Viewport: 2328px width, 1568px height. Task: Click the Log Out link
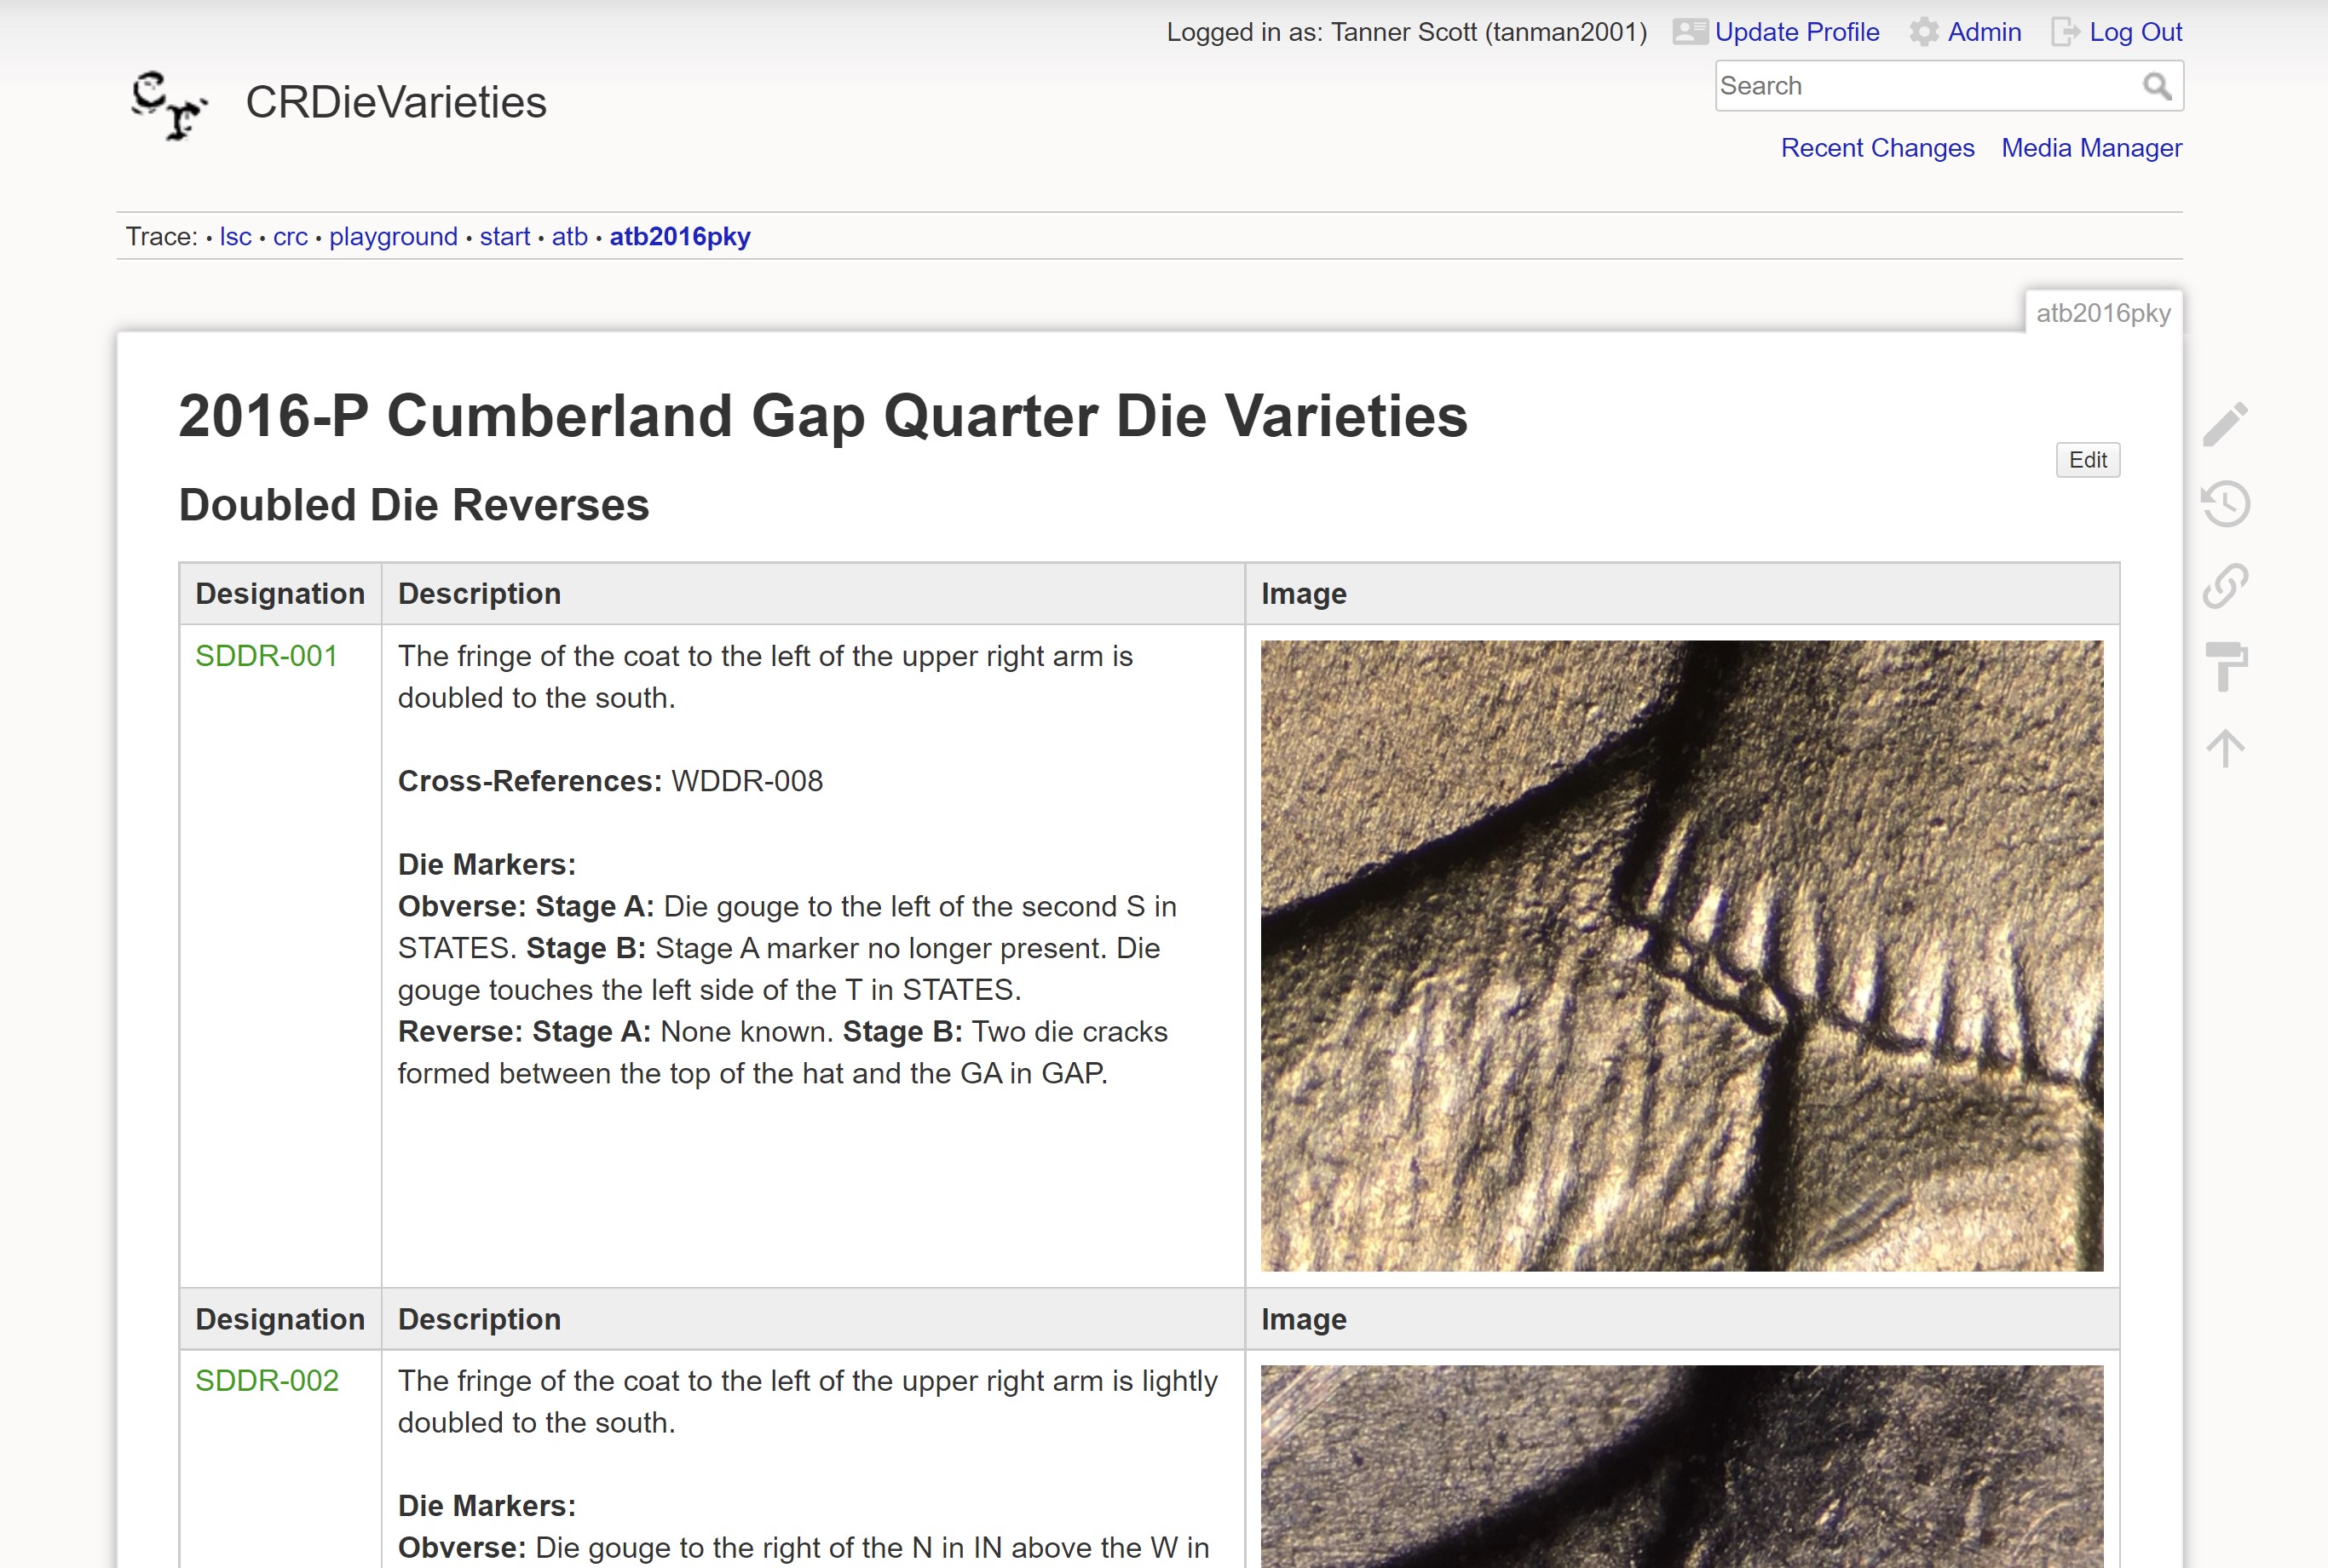point(2135,32)
